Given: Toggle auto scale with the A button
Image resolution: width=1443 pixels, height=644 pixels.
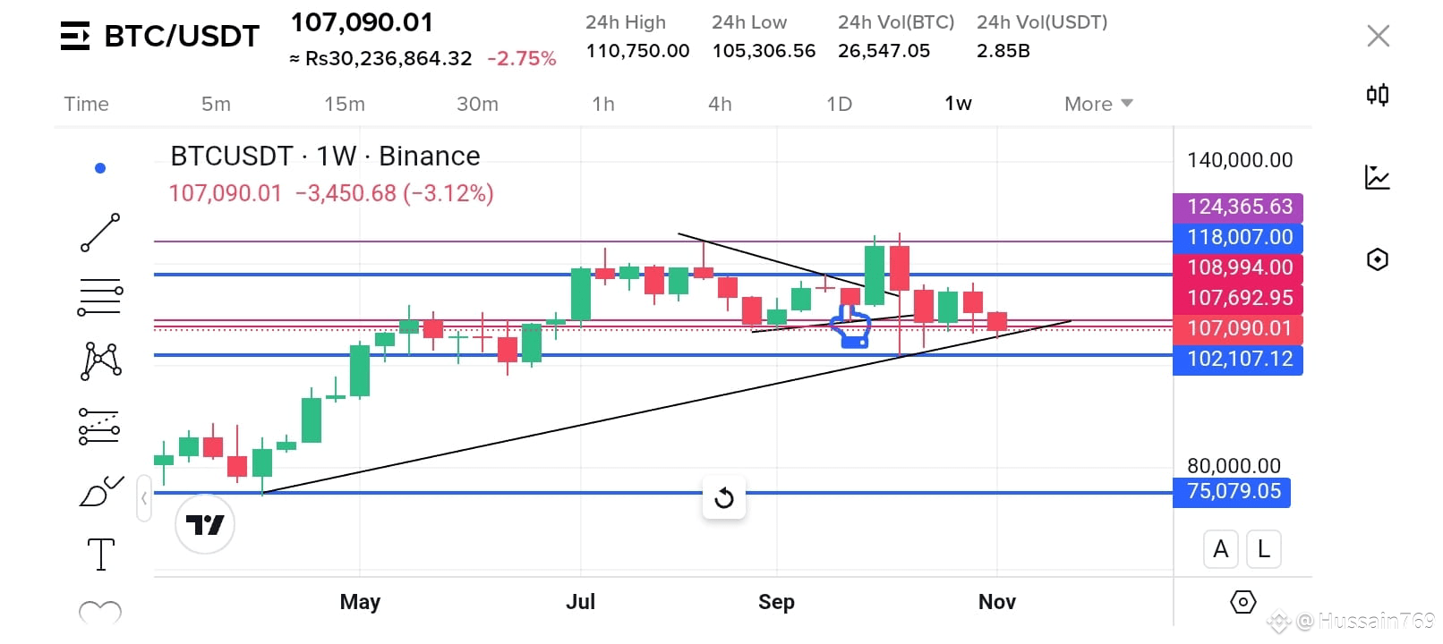Looking at the screenshot, I should pyautogui.click(x=1220, y=549).
